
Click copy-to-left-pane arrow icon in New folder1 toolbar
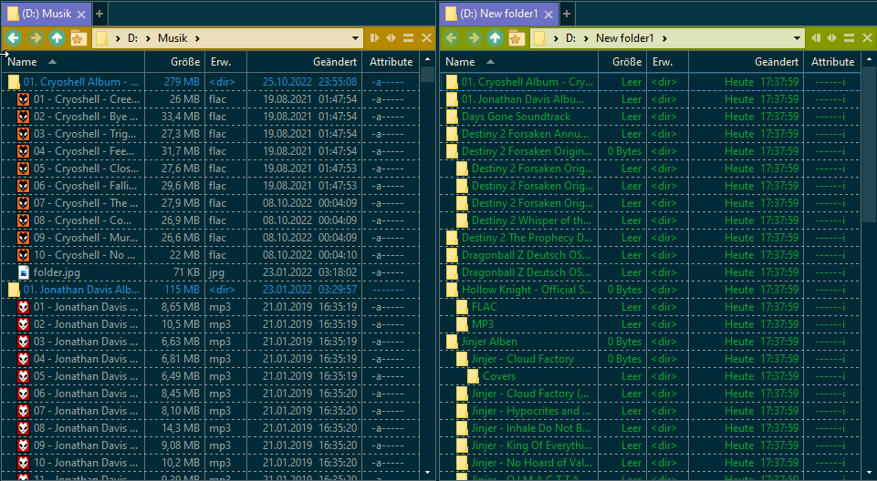[x=816, y=38]
